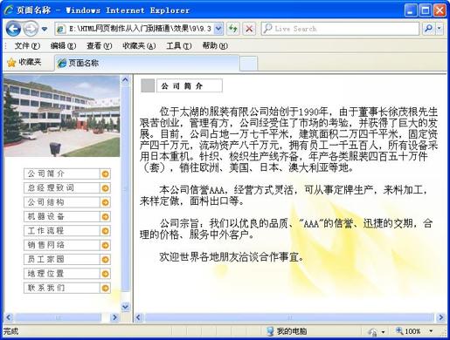Open the address bar dropdown arrow
Viewport: 450px width, 340px height.
click(x=218, y=29)
